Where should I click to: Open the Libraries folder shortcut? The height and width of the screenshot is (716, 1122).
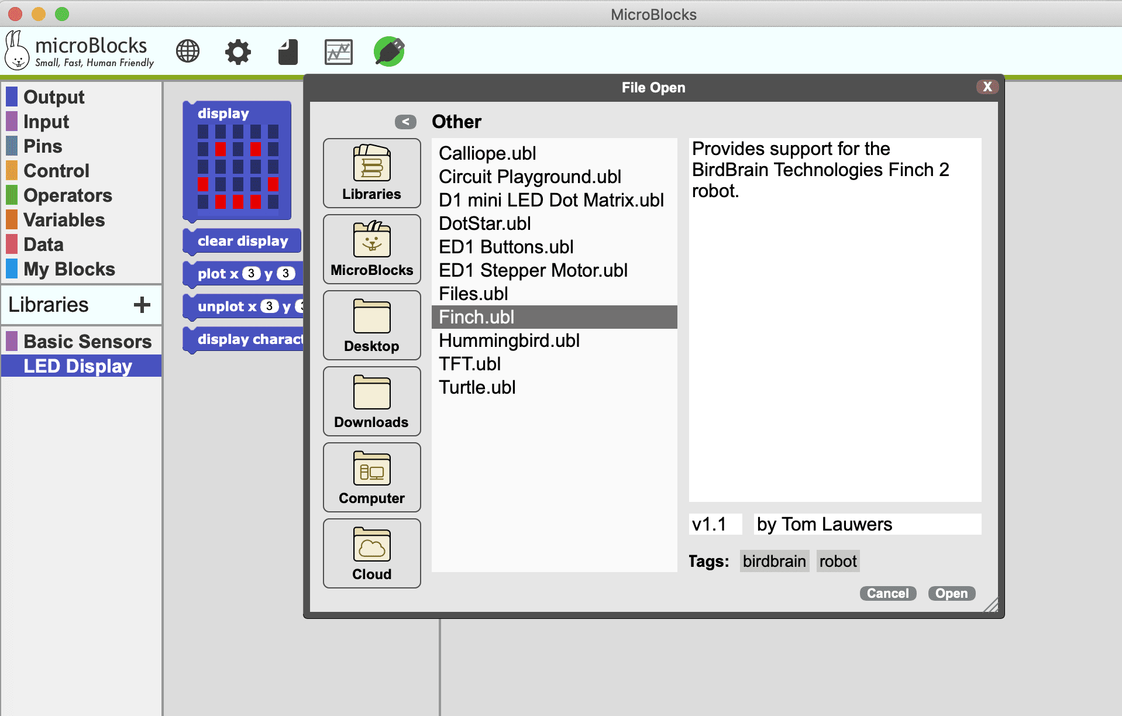coord(371,173)
